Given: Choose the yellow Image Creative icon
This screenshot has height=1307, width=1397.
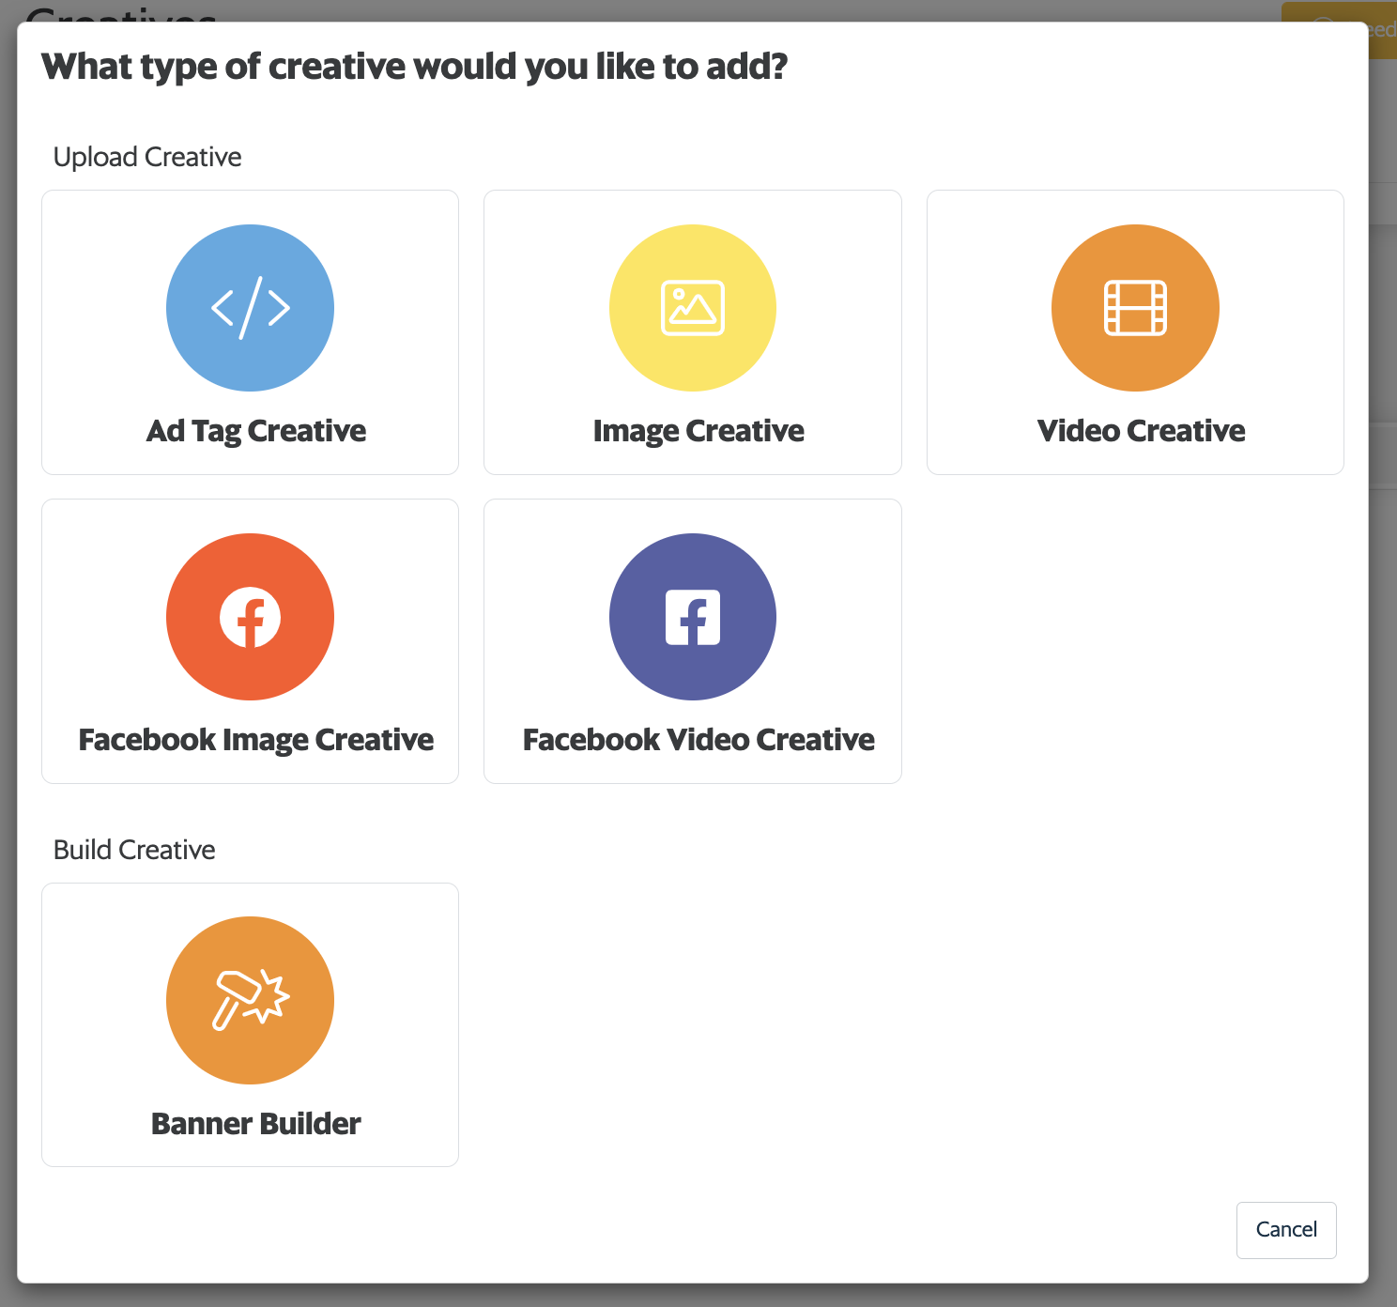Looking at the screenshot, I should point(693,308).
